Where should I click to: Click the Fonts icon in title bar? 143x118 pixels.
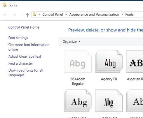pyautogui.click(x=5, y=5)
